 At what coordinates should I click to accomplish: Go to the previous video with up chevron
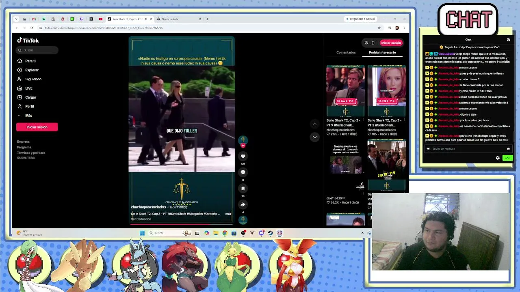point(314,124)
